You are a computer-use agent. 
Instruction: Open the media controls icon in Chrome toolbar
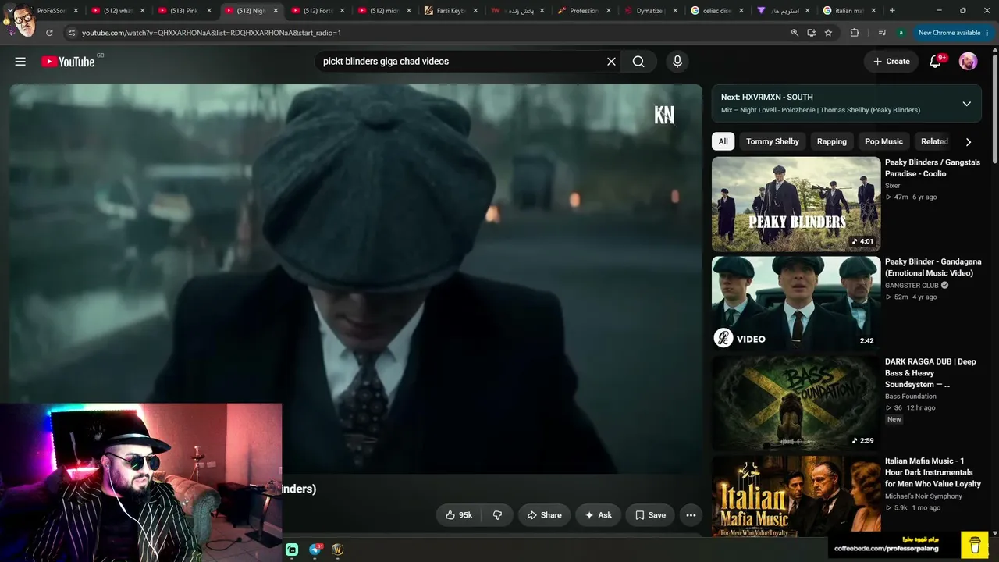[x=882, y=33]
